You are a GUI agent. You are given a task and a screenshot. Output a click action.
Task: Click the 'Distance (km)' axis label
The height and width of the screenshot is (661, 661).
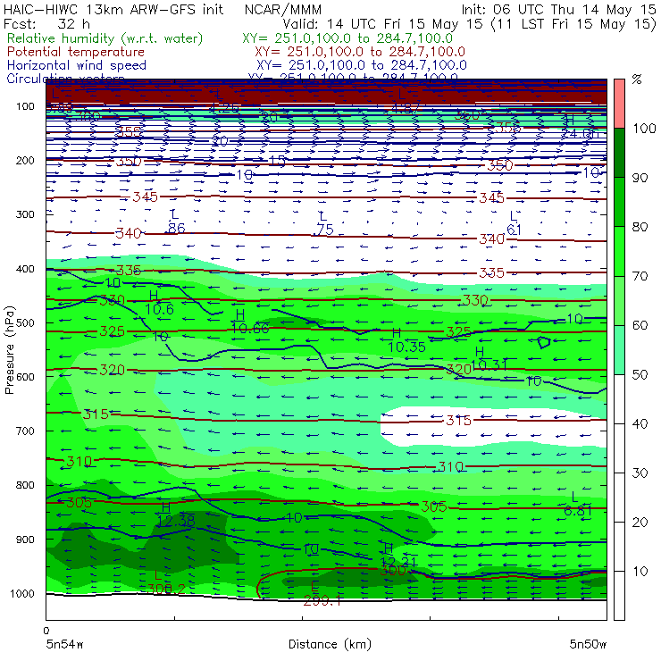(330, 644)
